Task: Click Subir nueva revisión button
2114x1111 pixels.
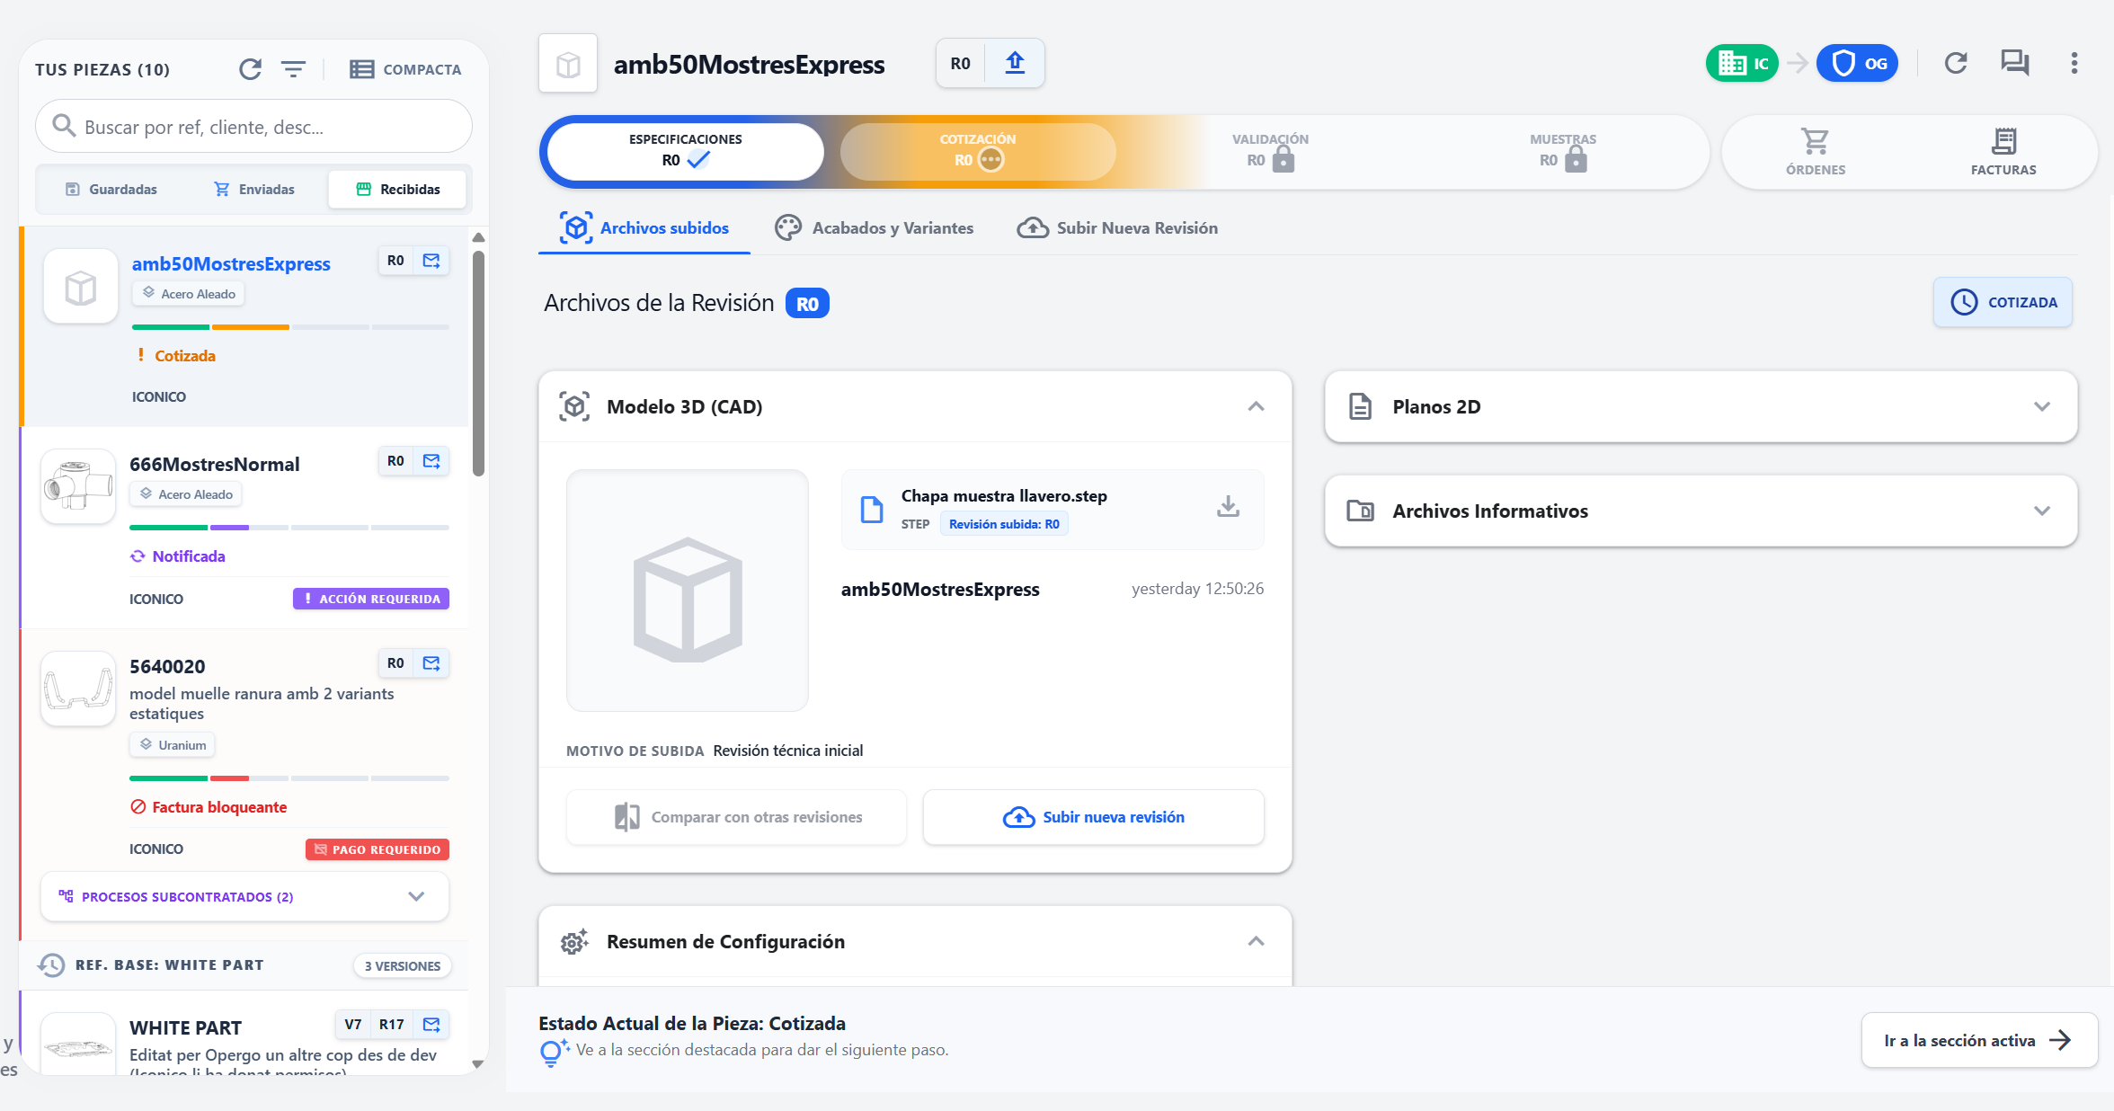Action: point(1094,817)
